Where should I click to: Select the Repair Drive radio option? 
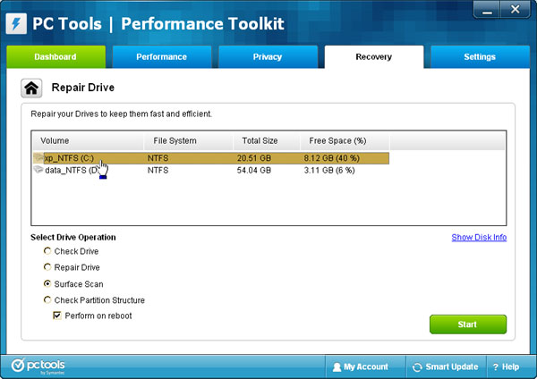(x=47, y=268)
